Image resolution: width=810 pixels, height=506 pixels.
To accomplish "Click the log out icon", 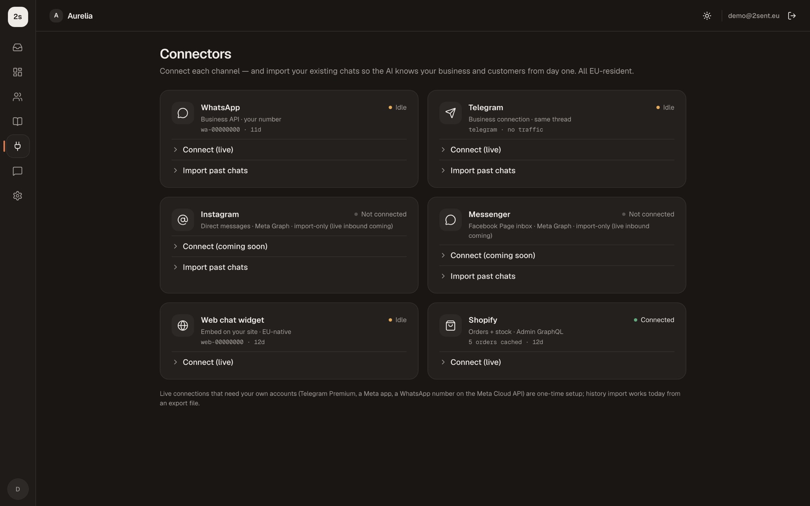I will [792, 16].
